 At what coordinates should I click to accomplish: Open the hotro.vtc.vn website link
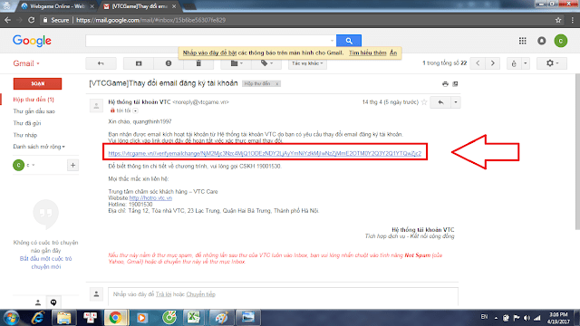point(150,198)
